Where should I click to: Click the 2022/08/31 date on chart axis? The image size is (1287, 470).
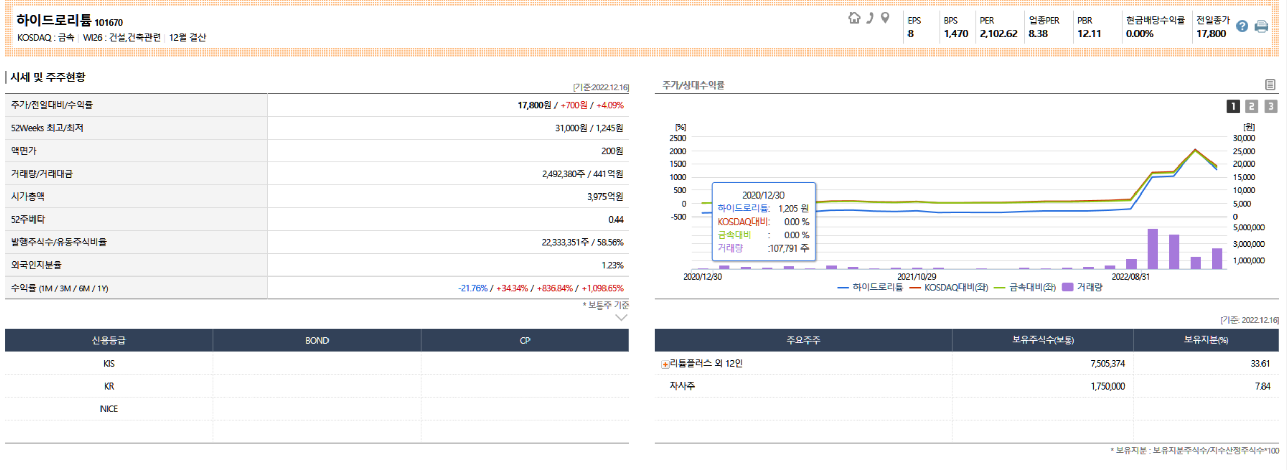pyautogui.click(x=1131, y=277)
